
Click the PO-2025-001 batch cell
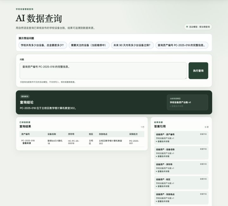pos(134,142)
